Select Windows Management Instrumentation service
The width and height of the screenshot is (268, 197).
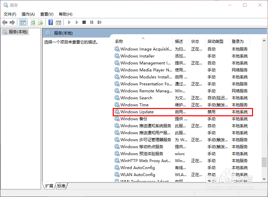point(182,63)
